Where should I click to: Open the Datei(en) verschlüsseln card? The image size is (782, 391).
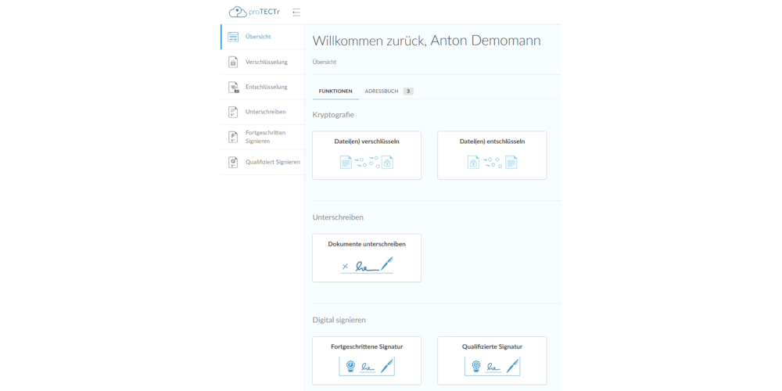(x=367, y=155)
